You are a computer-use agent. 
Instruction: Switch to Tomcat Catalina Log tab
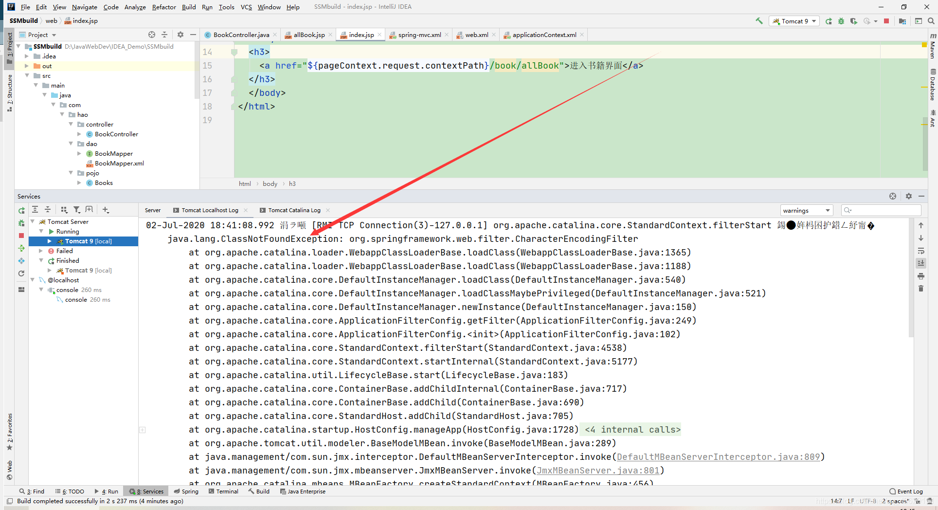click(294, 210)
